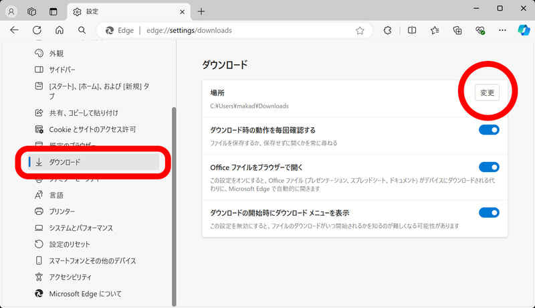Open the extensions puzzle icon
Image resolution: width=535 pixels, height=308 pixels.
pos(388,30)
